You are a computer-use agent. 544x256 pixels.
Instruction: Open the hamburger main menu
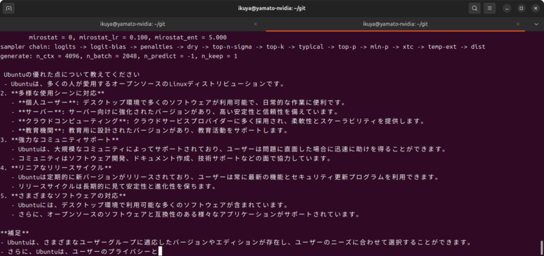point(490,8)
